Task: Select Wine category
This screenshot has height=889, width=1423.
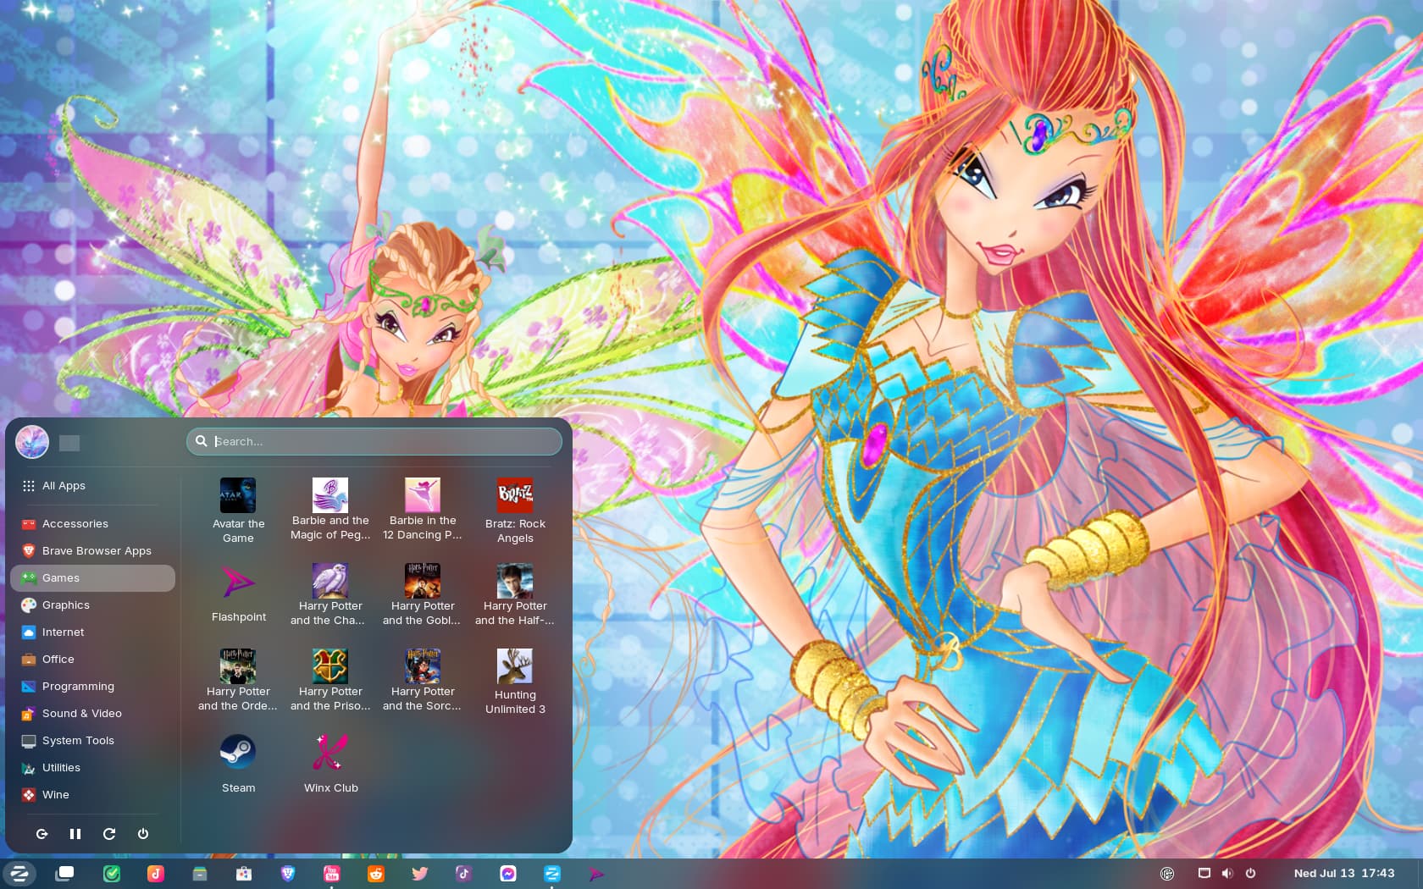Action: [93, 795]
